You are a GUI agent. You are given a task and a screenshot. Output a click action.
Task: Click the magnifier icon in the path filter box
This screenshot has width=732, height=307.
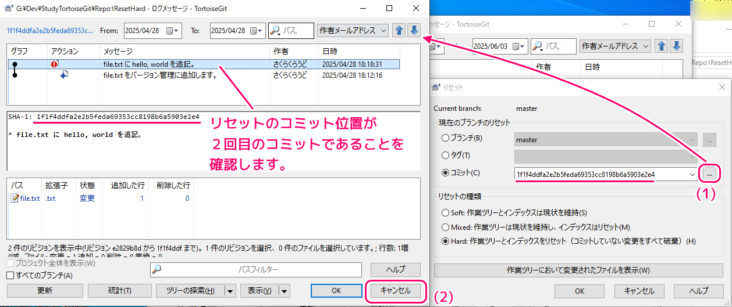point(157,269)
